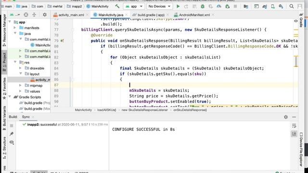Open project view Android dropdown
The image size is (308, 173).
[x=15, y=15]
